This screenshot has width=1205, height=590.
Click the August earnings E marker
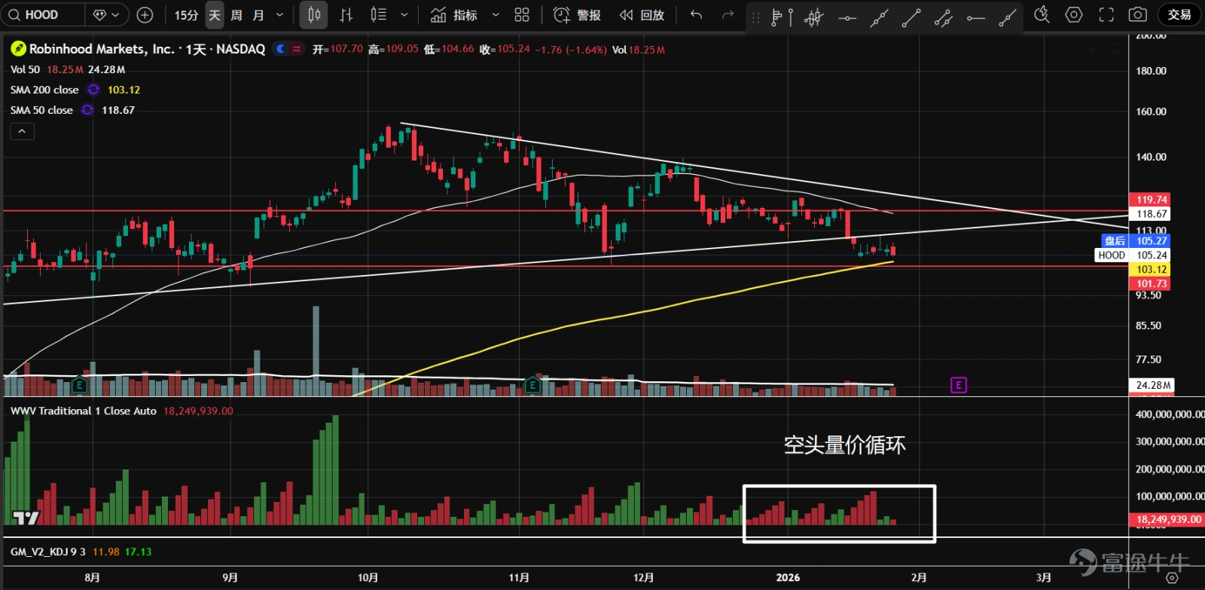(79, 386)
